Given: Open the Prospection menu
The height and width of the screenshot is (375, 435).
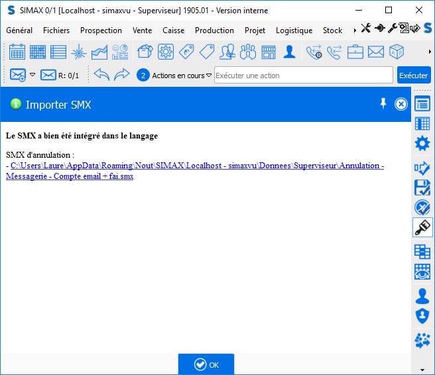Looking at the screenshot, I should point(101,30).
